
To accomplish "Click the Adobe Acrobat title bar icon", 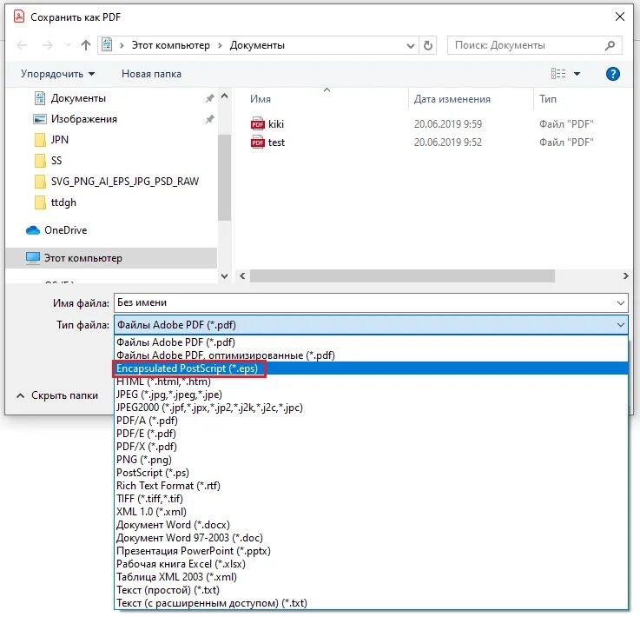I will (19, 17).
